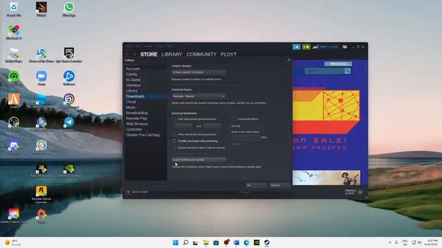This screenshot has height=248, width=442.
Task: Launch WhatsApp from the desktop
Action: 69,9
